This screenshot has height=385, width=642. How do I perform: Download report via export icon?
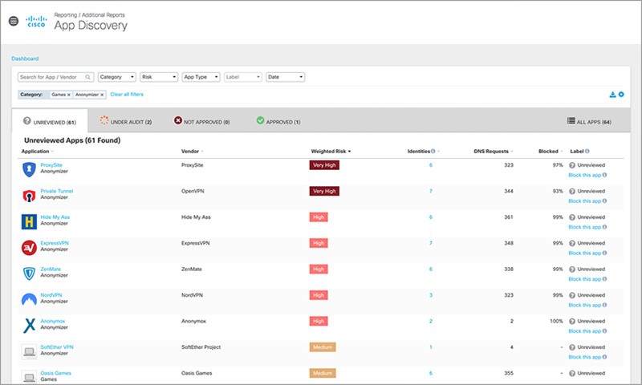tap(612, 95)
